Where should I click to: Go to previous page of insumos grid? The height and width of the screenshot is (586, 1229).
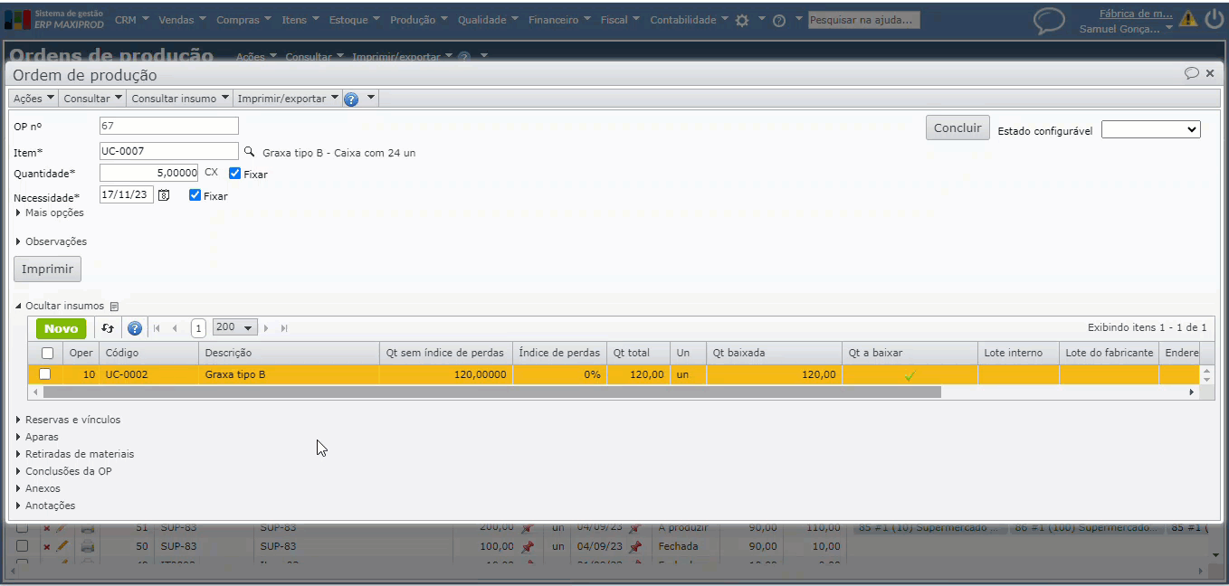(175, 328)
